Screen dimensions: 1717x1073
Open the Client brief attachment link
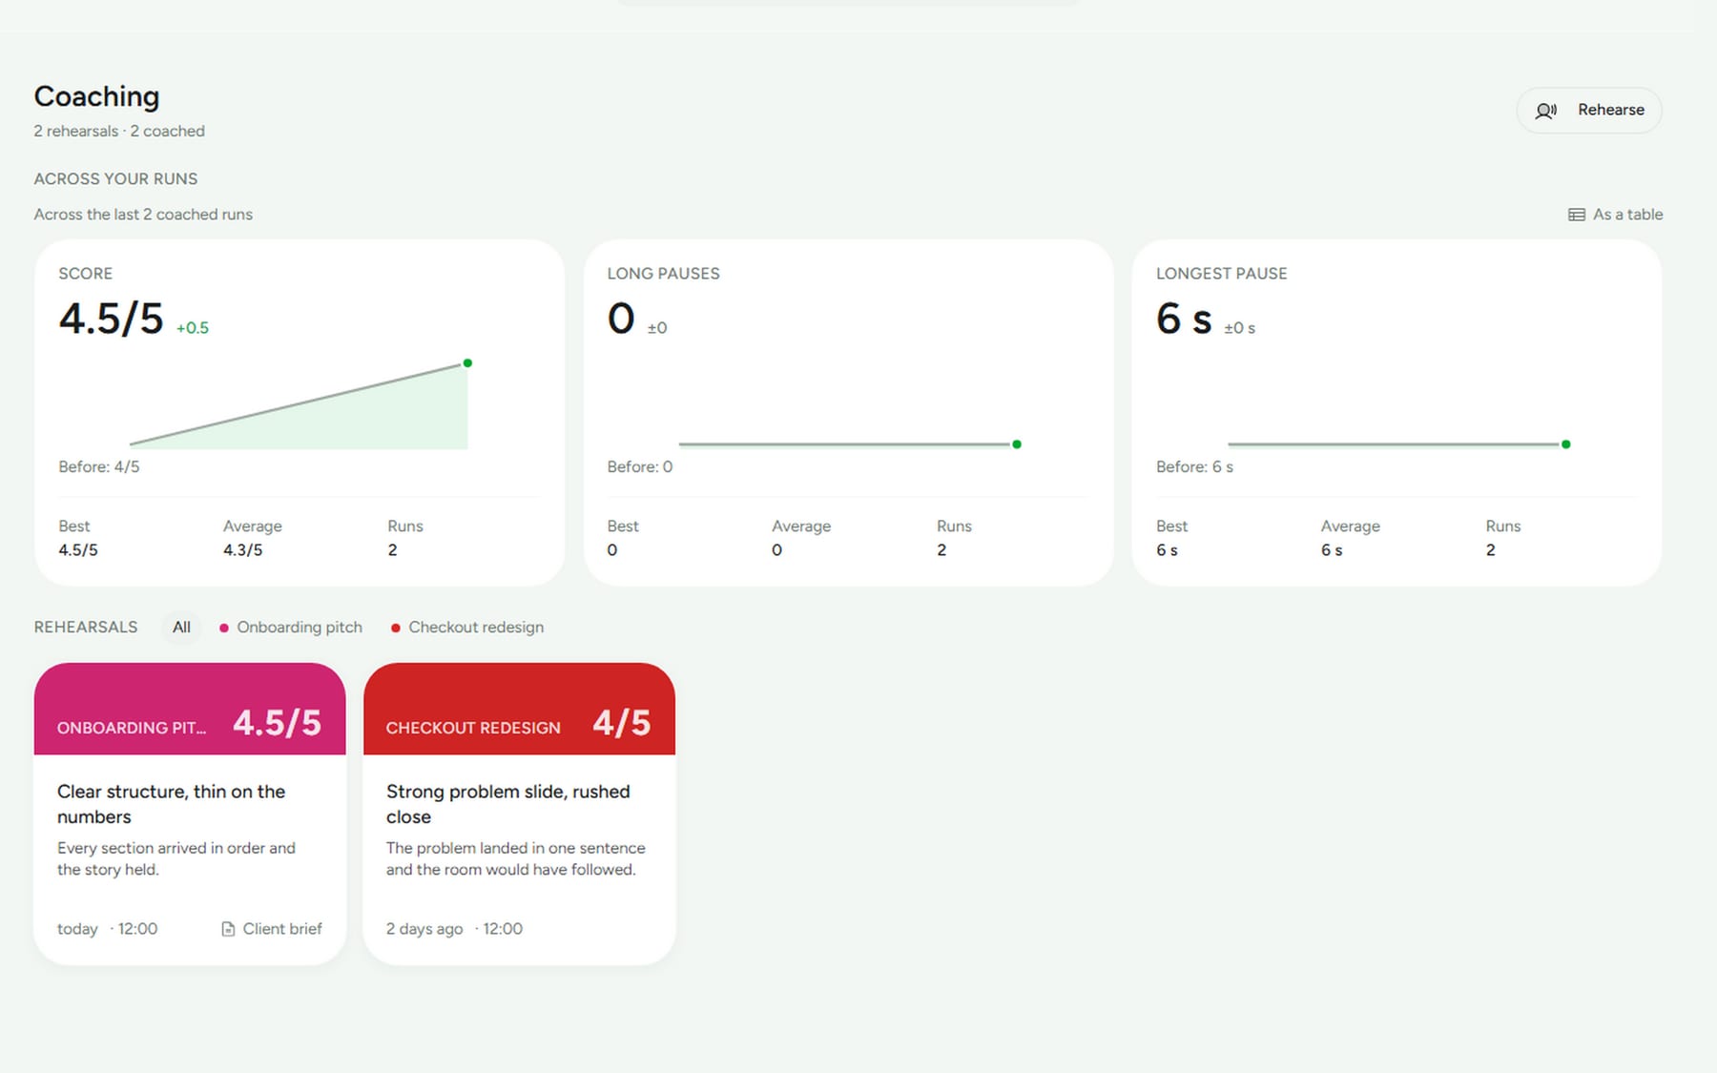click(x=272, y=929)
